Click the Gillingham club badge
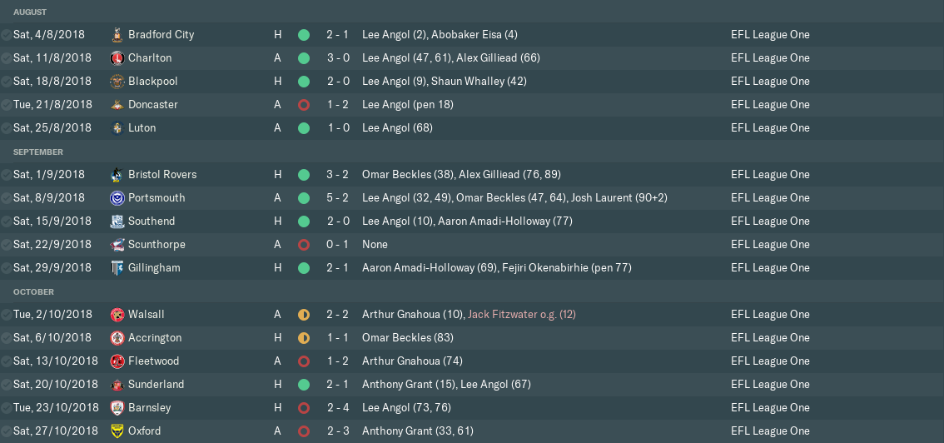The width and height of the screenshot is (944, 443). pos(117,268)
